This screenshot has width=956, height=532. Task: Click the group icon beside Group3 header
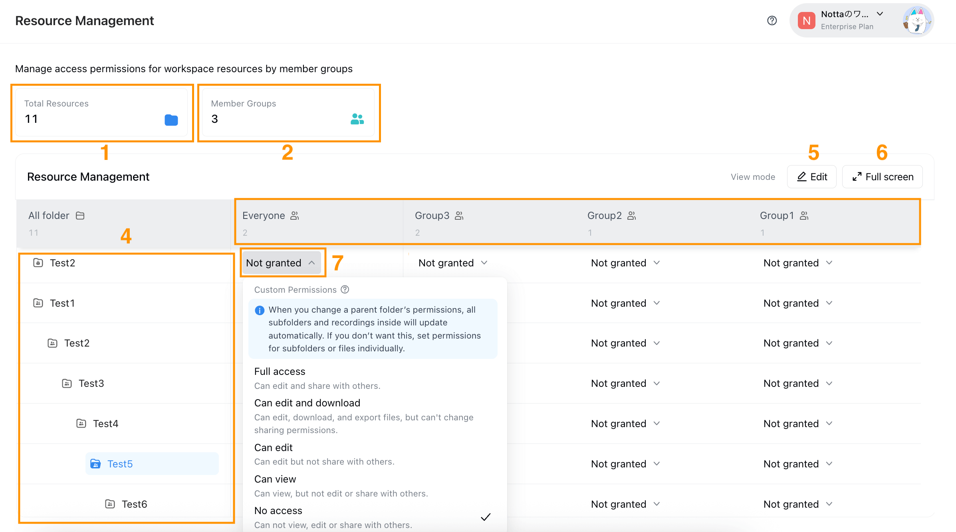tap(458, 215)
